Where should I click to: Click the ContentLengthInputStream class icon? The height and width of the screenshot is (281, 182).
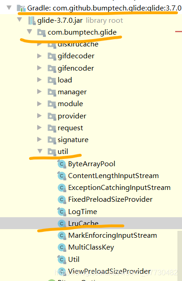[62, 176]
